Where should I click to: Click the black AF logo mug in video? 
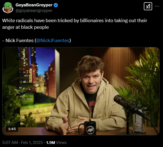pos(88,128)
